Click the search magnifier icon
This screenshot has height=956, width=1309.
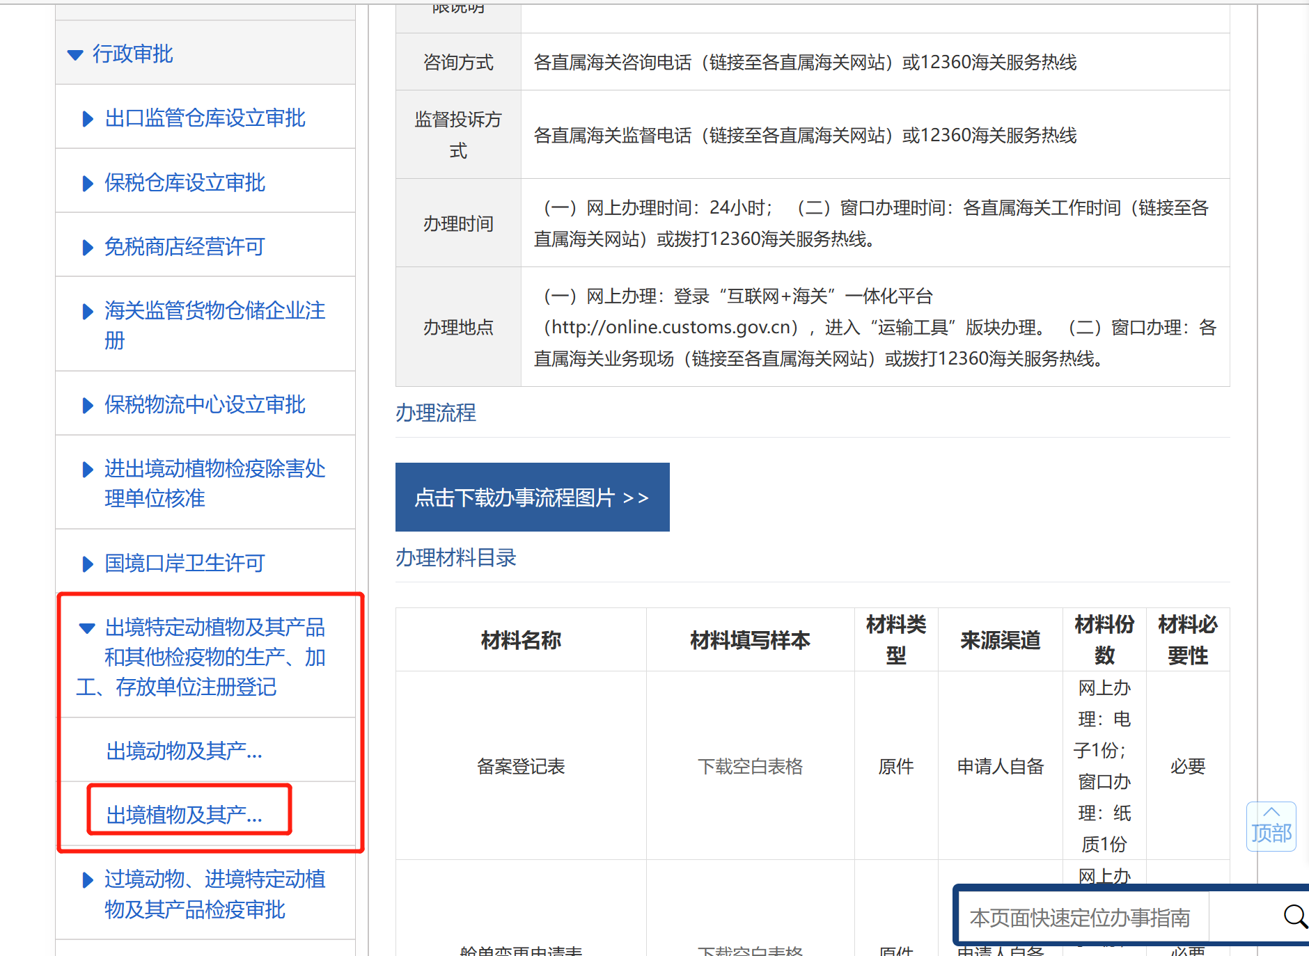point(1294,917)
